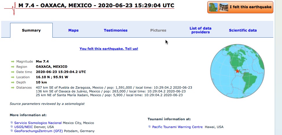The height and width of the screenshot is (135, 282).
Task: Click the red epicenter star on the globe
Action: [x=237, y=71]
